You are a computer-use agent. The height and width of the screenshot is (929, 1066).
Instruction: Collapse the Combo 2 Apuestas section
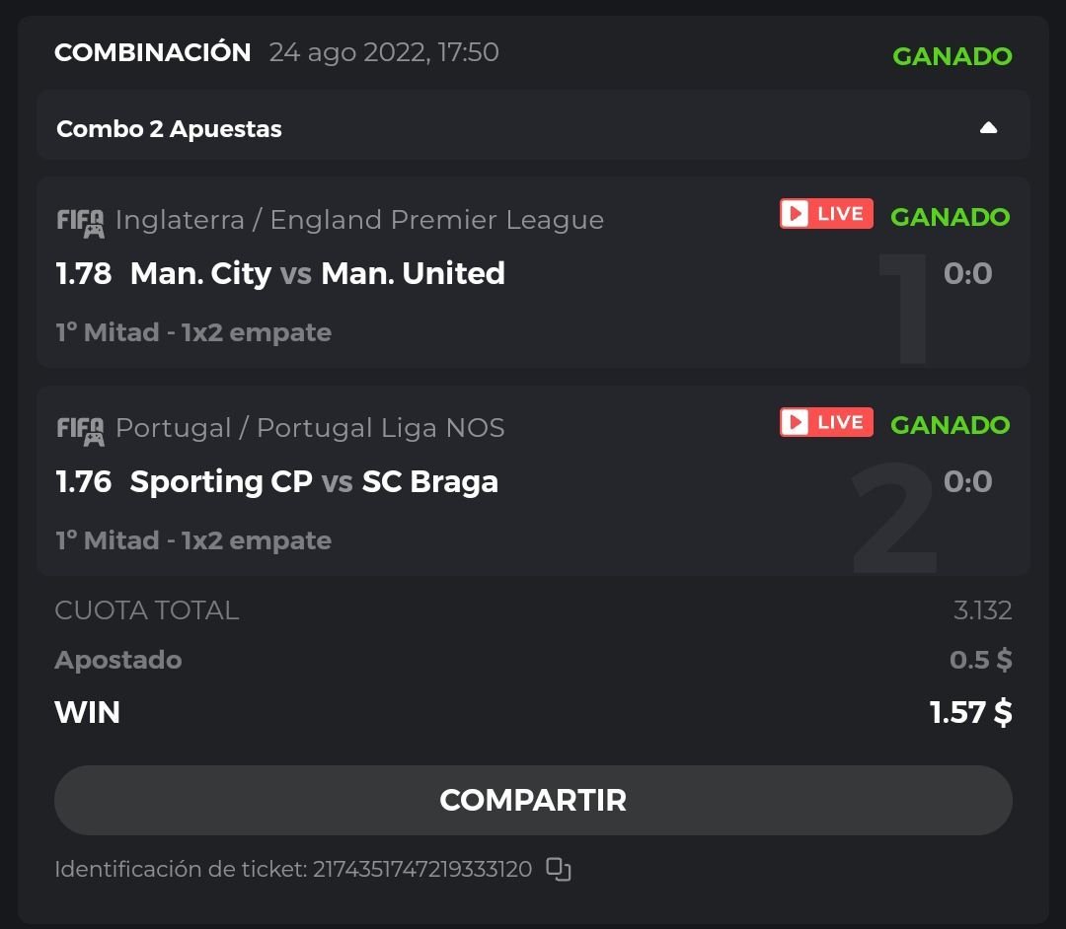[988, 128]
